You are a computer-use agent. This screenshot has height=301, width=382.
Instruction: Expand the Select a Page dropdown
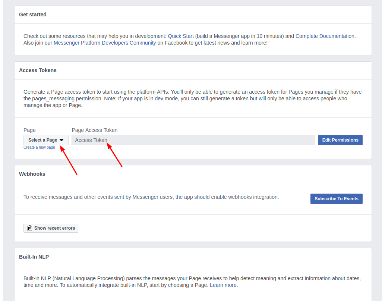[46, 140]
